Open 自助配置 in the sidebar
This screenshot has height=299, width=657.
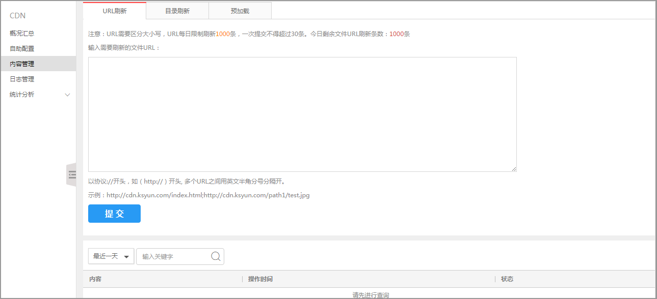tap(22, 49)
